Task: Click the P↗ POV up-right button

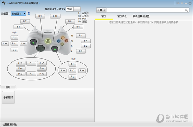Action: point(42,63)
